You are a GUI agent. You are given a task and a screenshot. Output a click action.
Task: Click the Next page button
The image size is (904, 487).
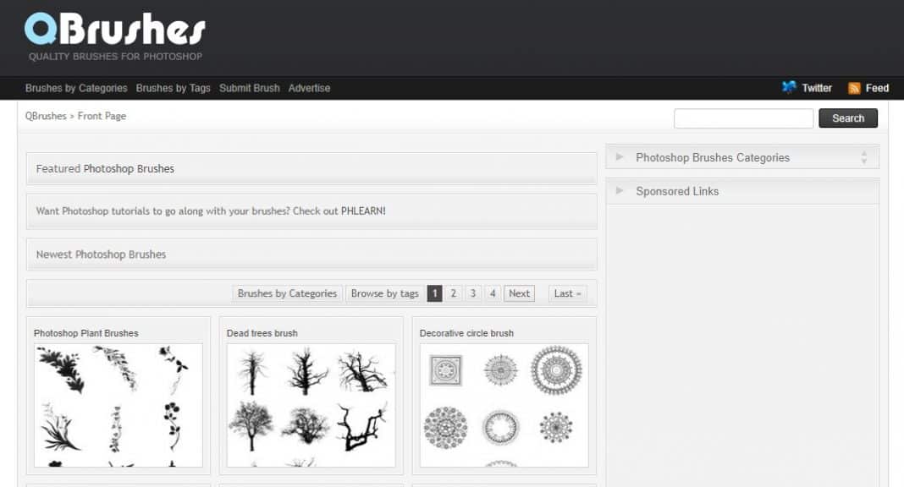(519, 293)
